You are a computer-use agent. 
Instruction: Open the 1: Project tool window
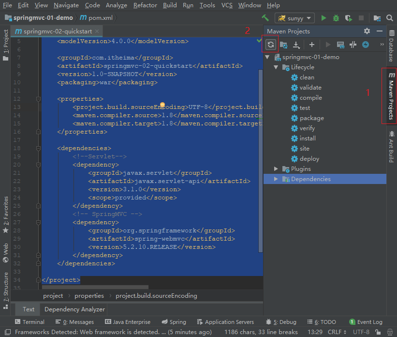(x=6, y=45)
